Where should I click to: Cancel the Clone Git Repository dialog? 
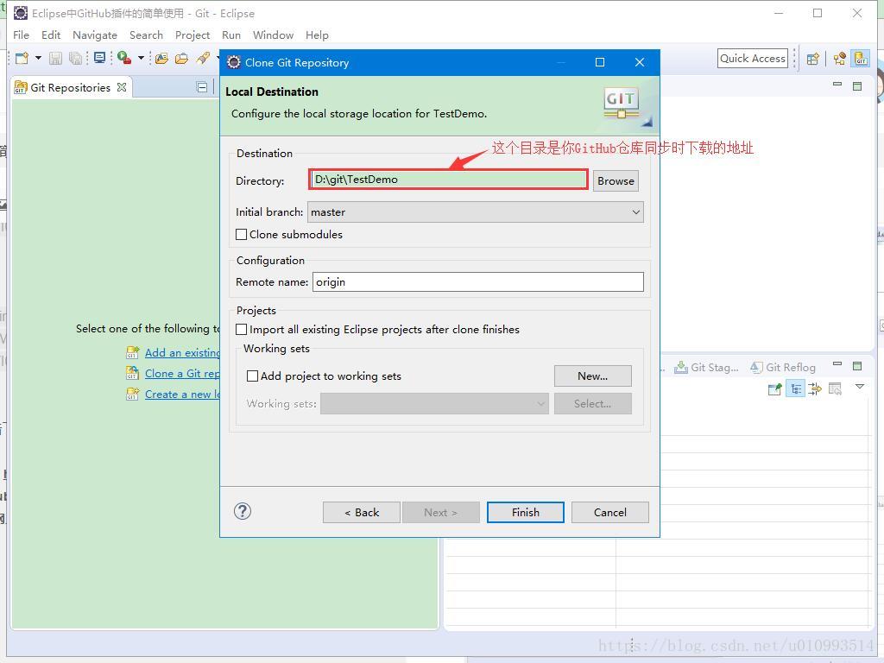[610, 513]
